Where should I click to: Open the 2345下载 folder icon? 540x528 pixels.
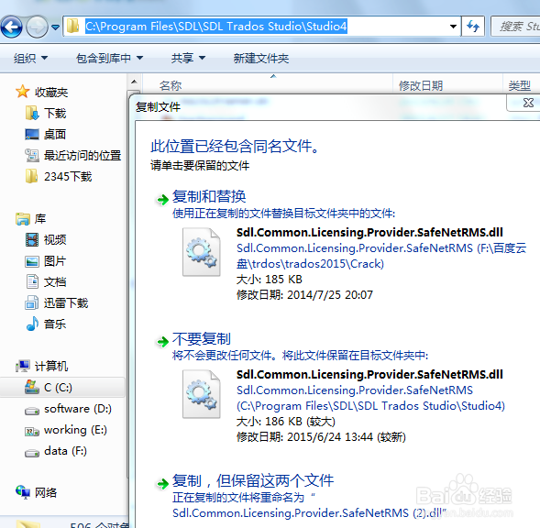coord(32,176)
